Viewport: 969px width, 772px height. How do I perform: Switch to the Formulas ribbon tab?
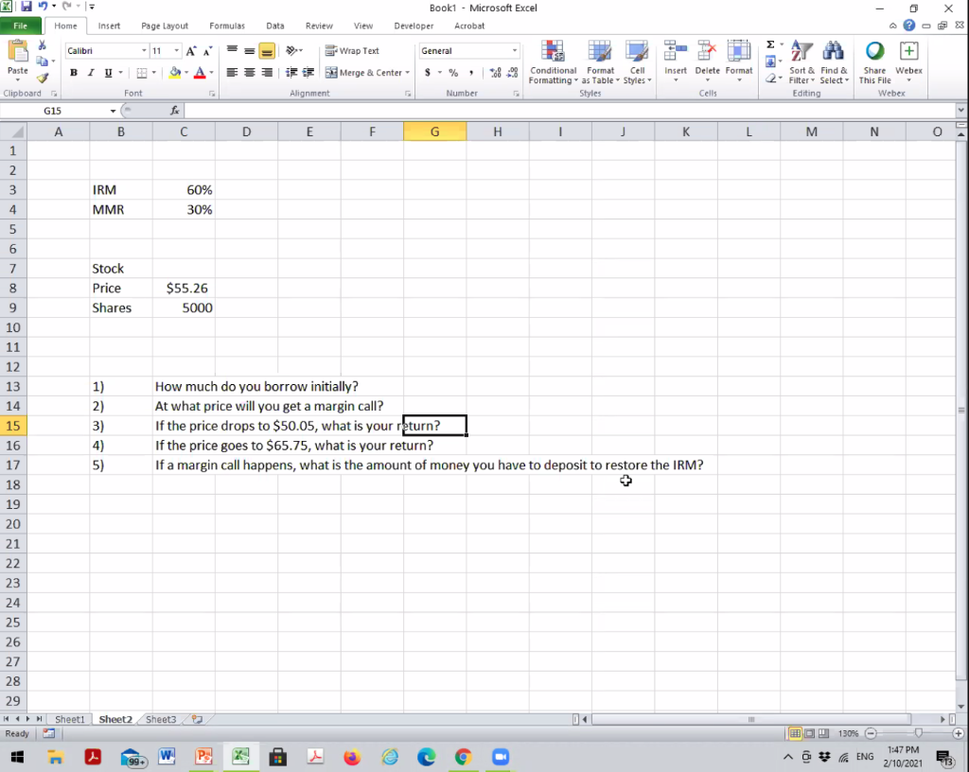pos(227,26)
